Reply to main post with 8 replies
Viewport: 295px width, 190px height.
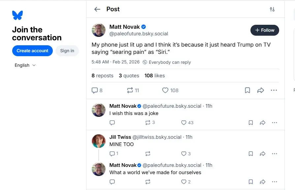(95, 90)
